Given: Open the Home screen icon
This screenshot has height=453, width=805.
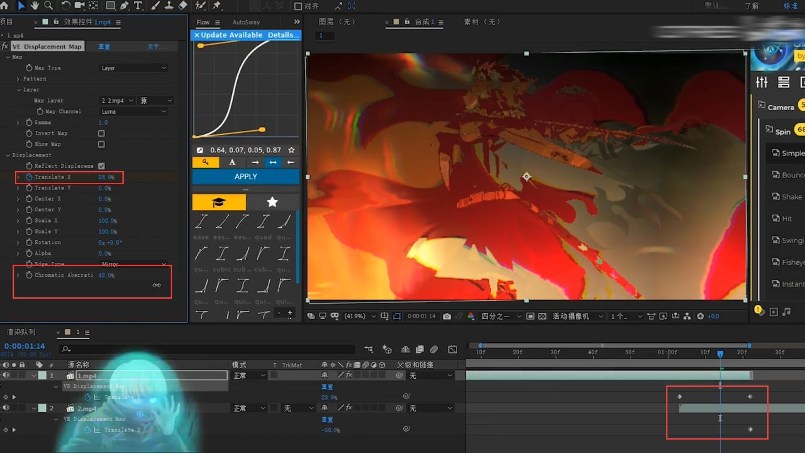Looking at the screenshot, I should [4, 5].
